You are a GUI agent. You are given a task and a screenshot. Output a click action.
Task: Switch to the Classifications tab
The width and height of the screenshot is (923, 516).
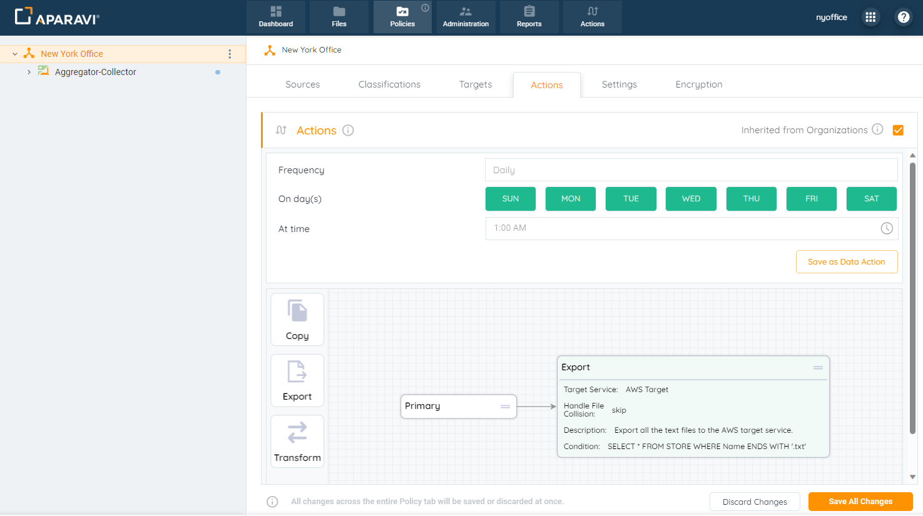point(389,84)
